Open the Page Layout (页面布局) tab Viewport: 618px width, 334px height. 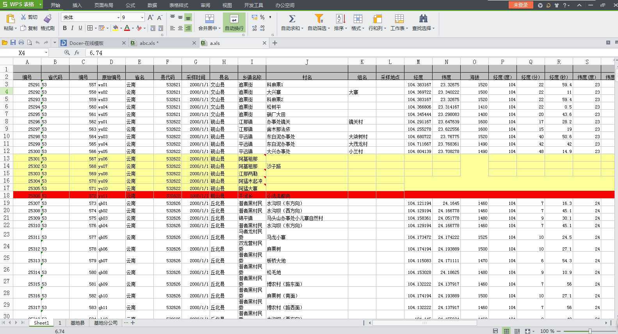[x=103, y=5]
